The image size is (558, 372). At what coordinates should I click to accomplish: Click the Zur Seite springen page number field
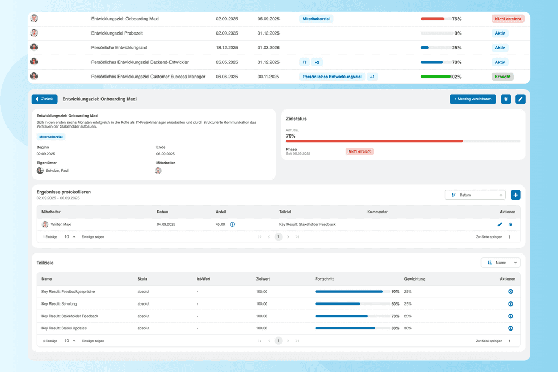509,236
